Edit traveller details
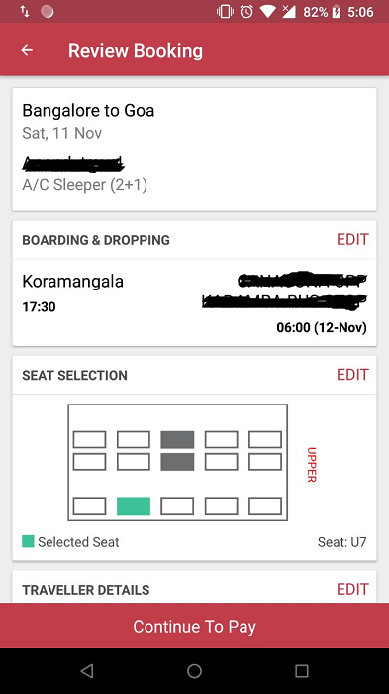This screenshot has height=694, width=389. click(x=352, y=589)
